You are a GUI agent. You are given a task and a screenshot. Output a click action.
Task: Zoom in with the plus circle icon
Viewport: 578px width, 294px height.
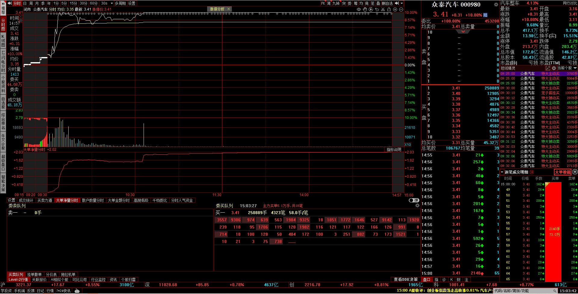395,9
